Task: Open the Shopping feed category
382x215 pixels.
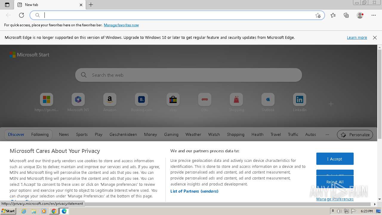Action: (236, 134)
